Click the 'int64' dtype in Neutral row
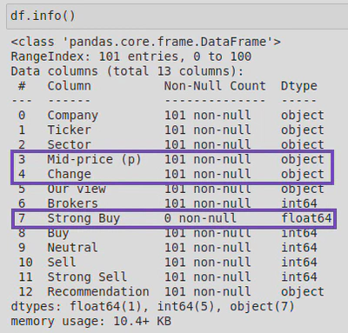Image resolution: width=348 pixels, height=333 pixels. (299, 248)
